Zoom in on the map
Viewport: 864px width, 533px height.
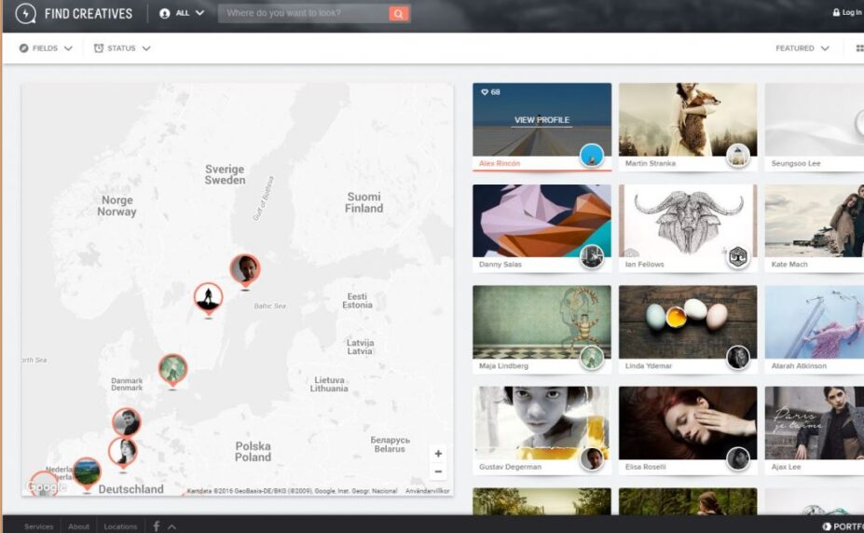[x=438, y=454]
